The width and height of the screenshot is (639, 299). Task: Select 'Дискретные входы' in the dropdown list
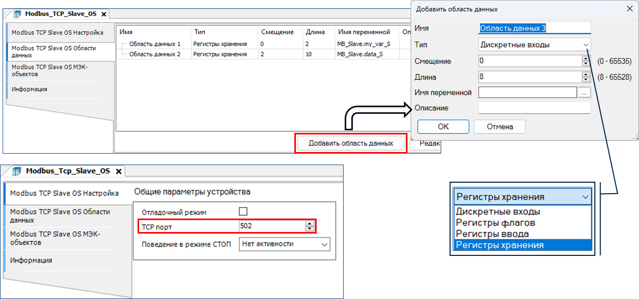point(497,212)
